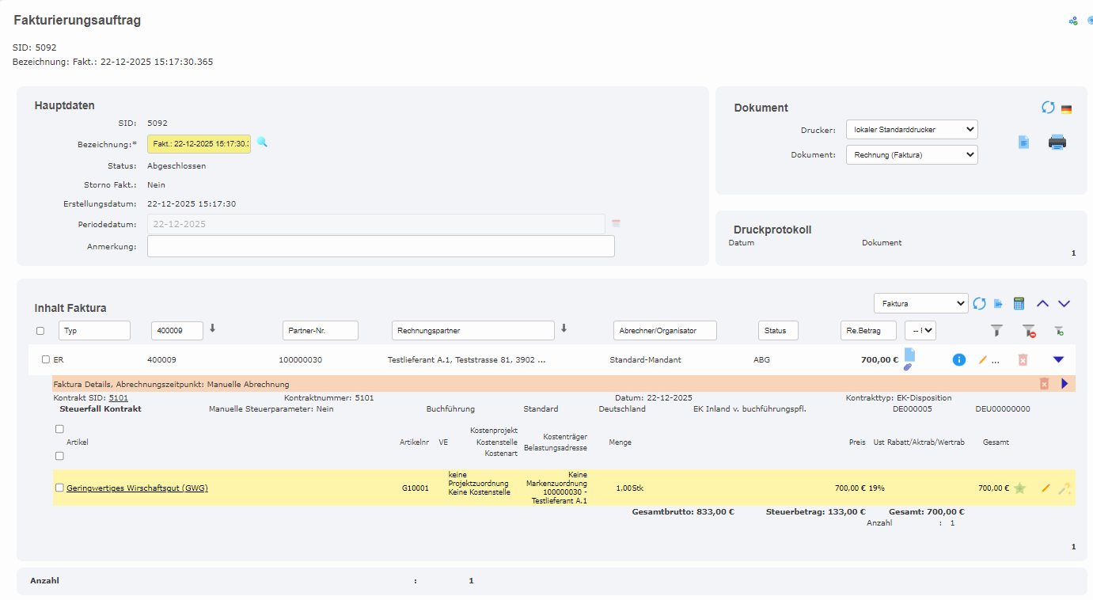The image size is (1093, 600).
Task: Click filter icon with red remove badge
Action: 1027,331
